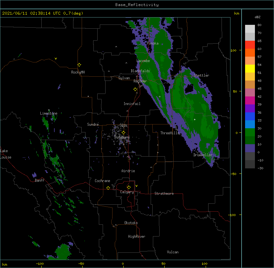Click the white plus marker east of ThreeHills

tap(195, 119)
